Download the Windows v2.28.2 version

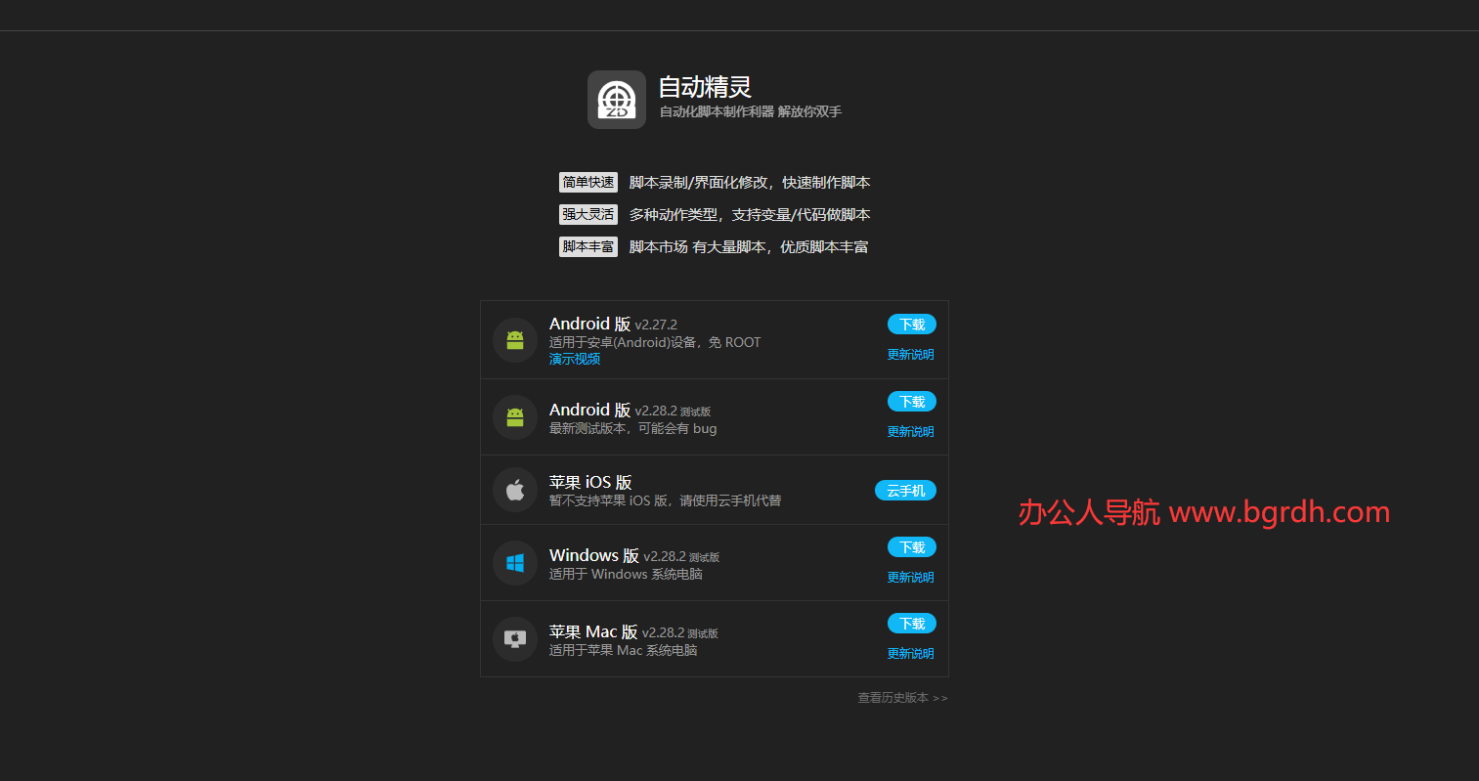pyautogui.click(x=911, y=547)
